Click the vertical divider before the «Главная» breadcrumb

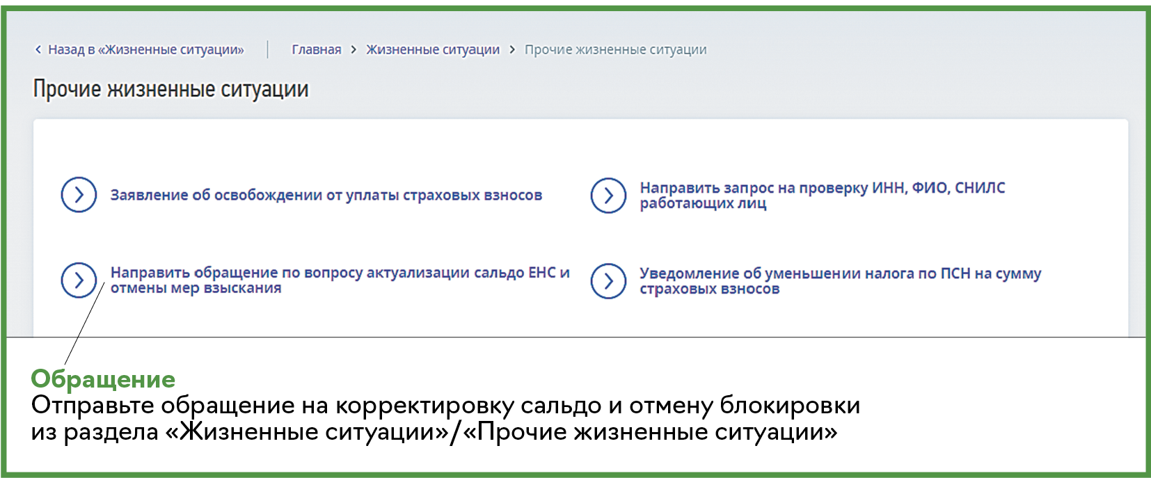click(268, 49)
